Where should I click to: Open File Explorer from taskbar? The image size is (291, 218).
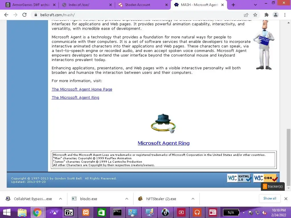pyautogui.click(x=22, y=212)
